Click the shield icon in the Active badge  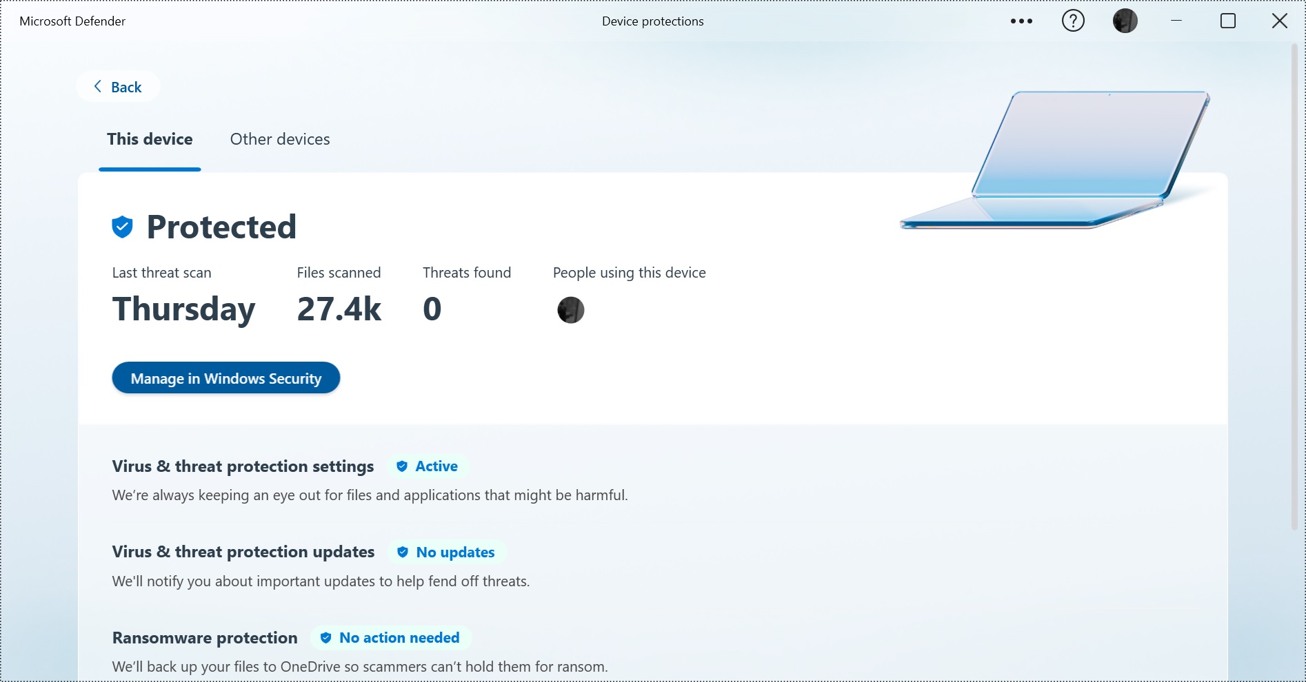point(402,466)
